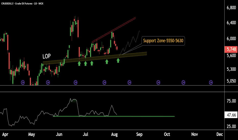The height and width of the screenshot is (140, 238).
Task: Click the contract-roll marker icon below late September
Action: click(x=158, y=82)
